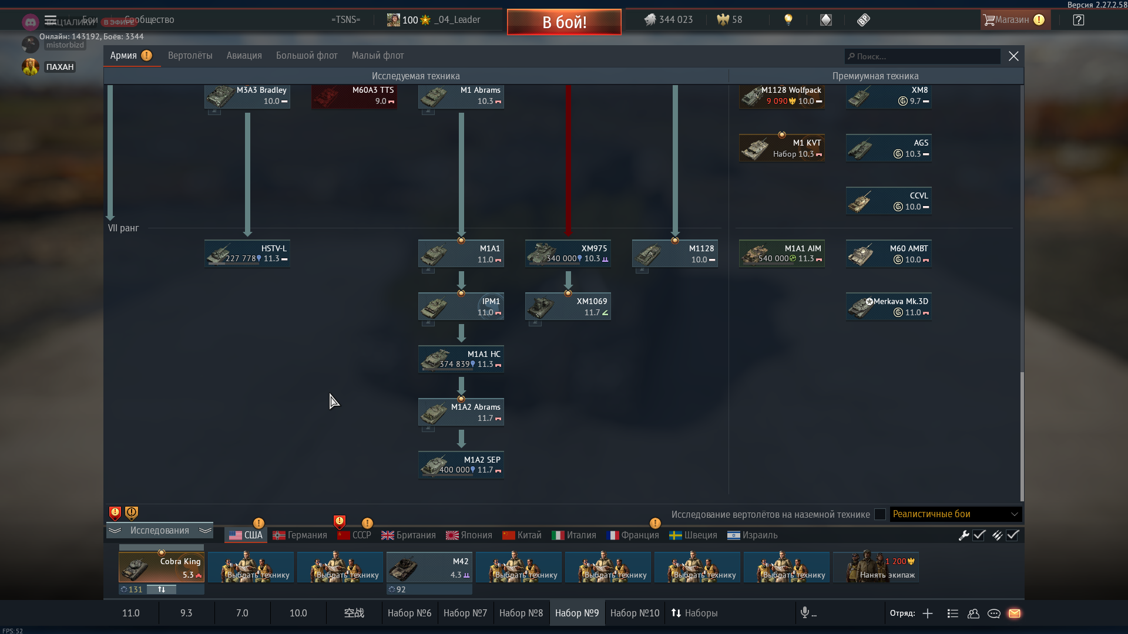Click the =TSNS= squadron tag

[x=345, y=19]
